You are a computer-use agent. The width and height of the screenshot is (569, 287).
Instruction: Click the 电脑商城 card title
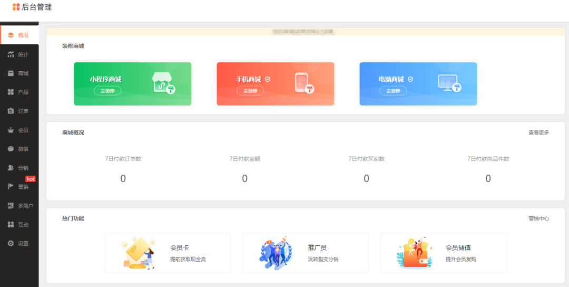[391, 79]
